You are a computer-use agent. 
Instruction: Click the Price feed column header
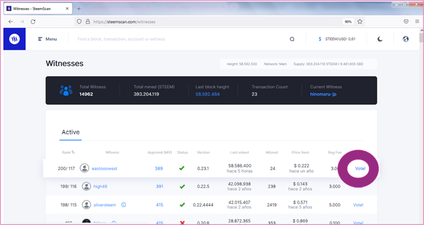[300, 152]
